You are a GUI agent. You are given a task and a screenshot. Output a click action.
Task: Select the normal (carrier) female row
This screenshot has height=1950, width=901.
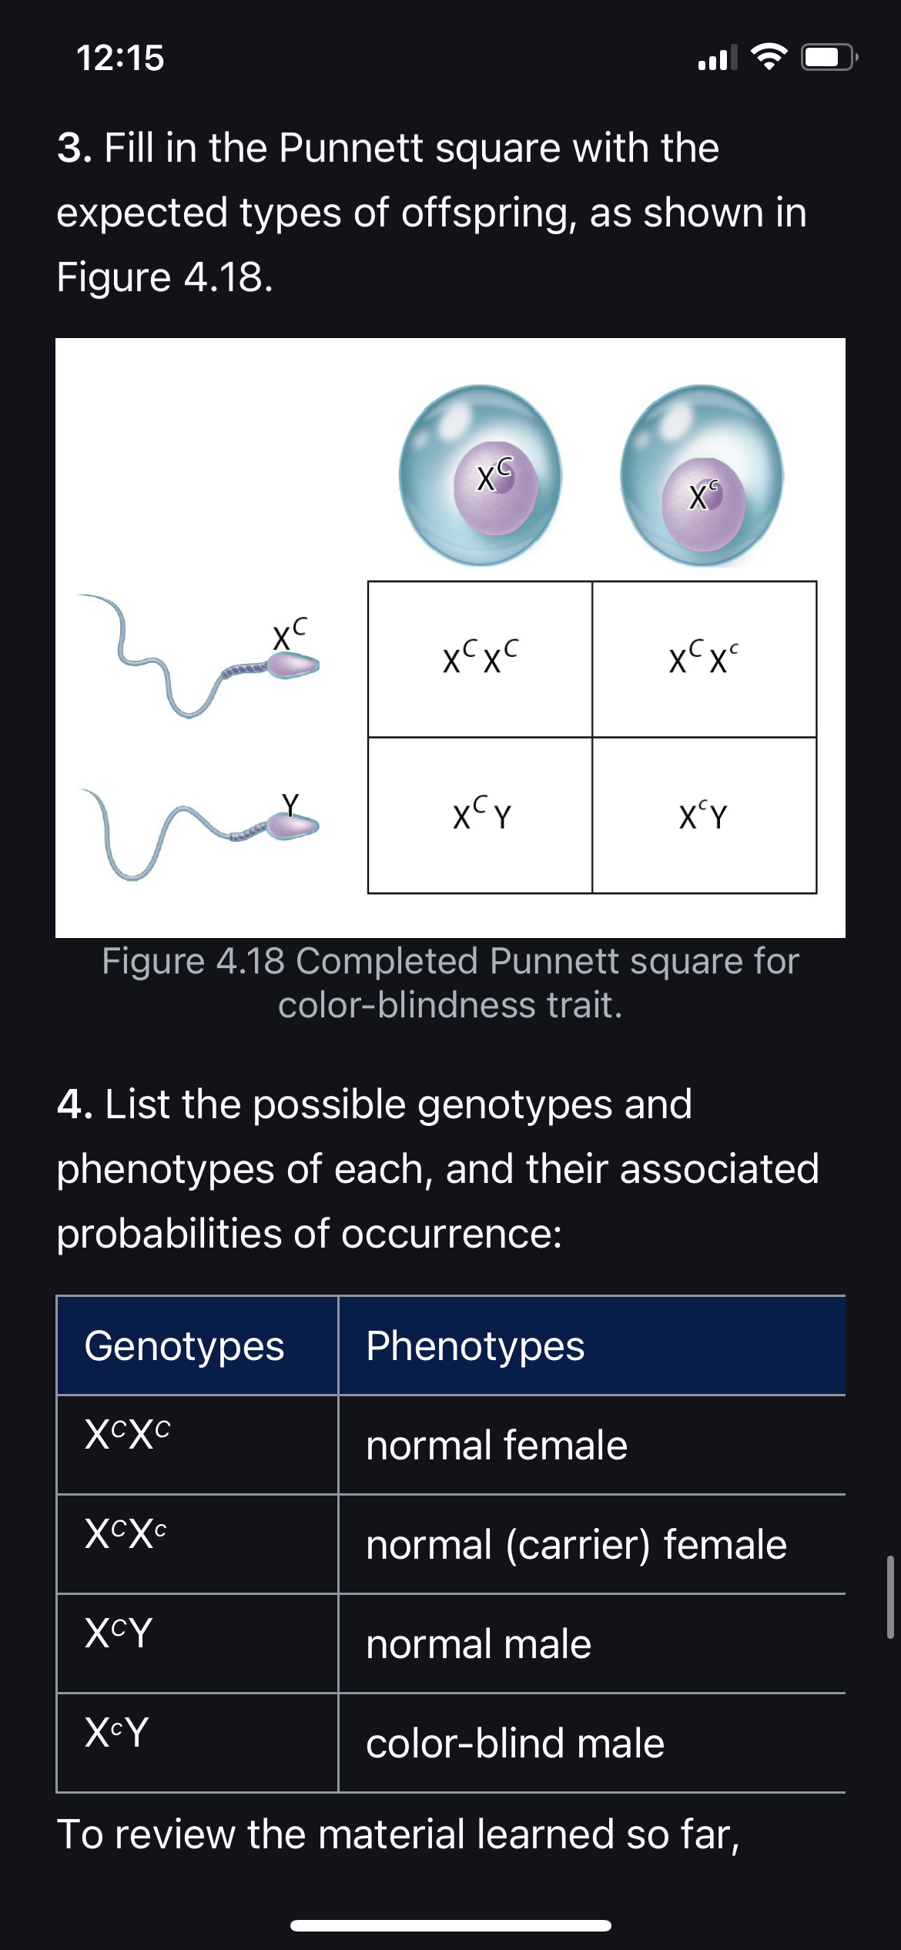[x=451, y=1544]
